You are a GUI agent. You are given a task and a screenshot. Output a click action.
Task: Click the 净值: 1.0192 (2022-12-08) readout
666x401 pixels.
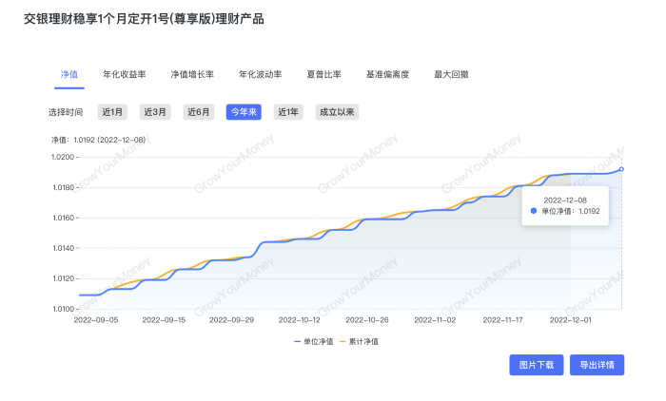click(99, 140)
